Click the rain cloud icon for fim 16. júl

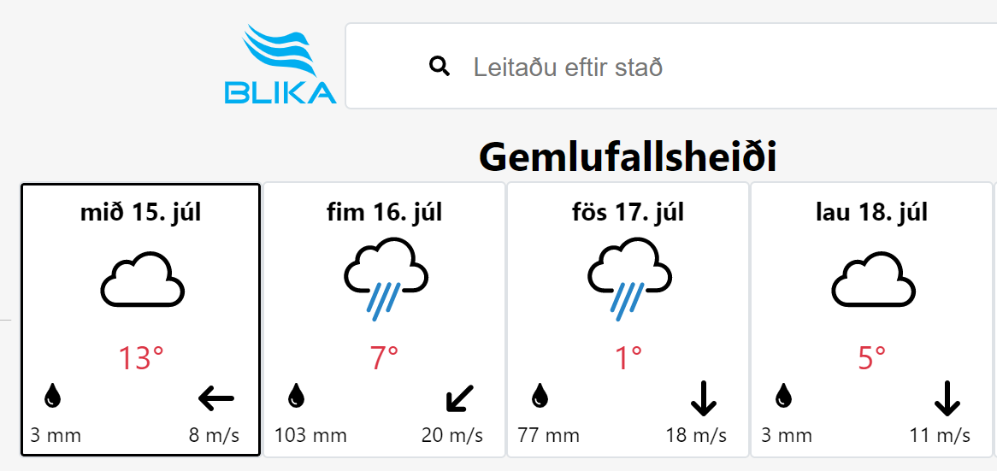[x=386, y=276]
